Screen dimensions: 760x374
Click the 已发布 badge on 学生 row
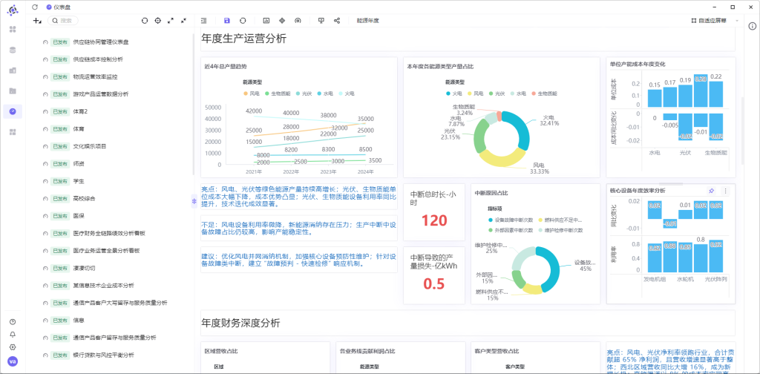click(x=61, y=181)
